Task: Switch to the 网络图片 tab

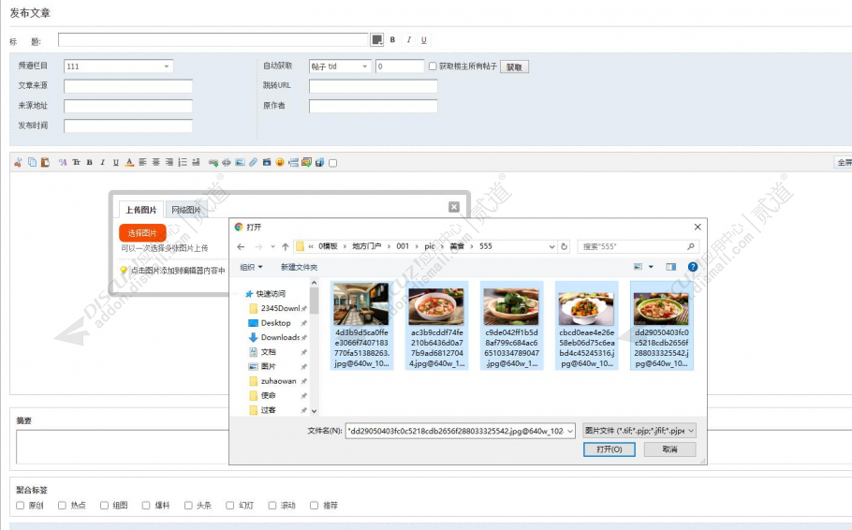Action: click(x=185, y=210)
